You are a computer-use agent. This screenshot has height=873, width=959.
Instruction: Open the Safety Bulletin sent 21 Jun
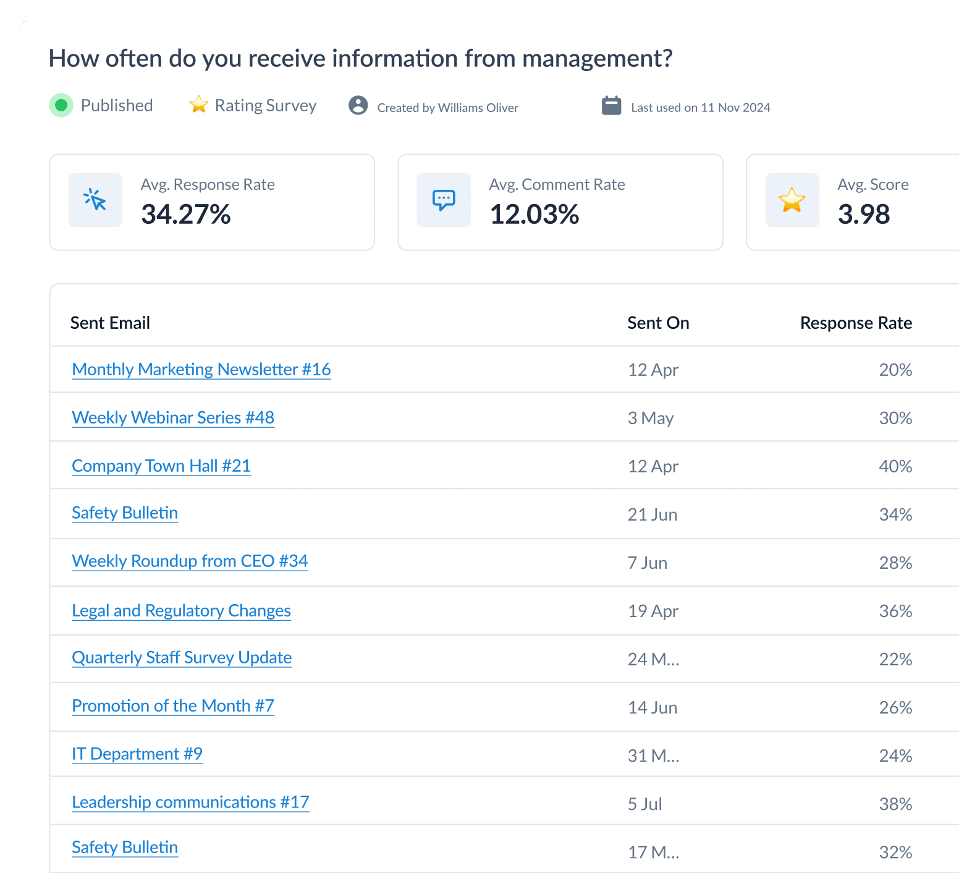[x=125, y=513]
